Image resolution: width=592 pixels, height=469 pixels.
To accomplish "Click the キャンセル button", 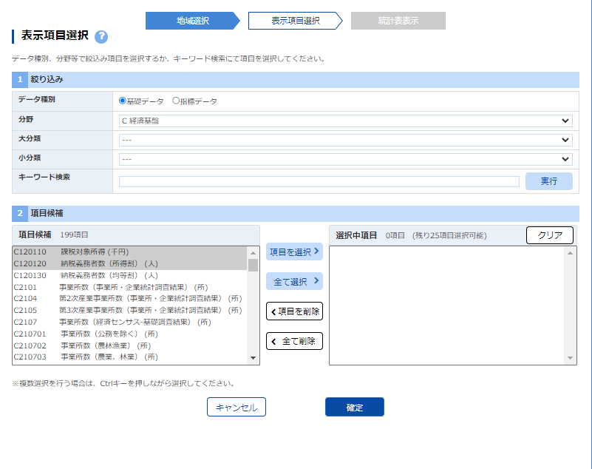I will click(x=236, y=407).
